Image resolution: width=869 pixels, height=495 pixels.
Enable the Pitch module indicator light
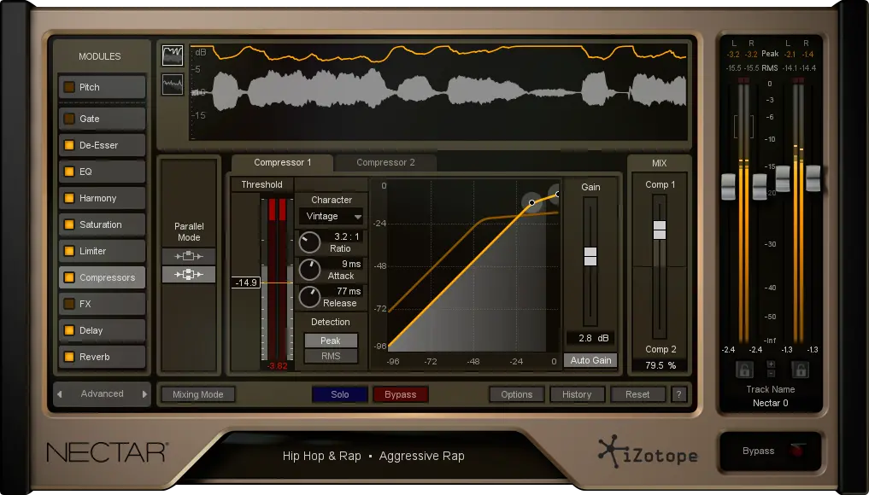pyautogui.click(x=69, y=87)
